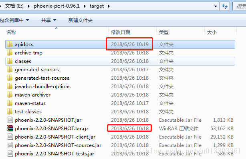This screenshot has height=159, width=246.
Task: Click the archive-tmp folder icon
Action: [10, 53]
